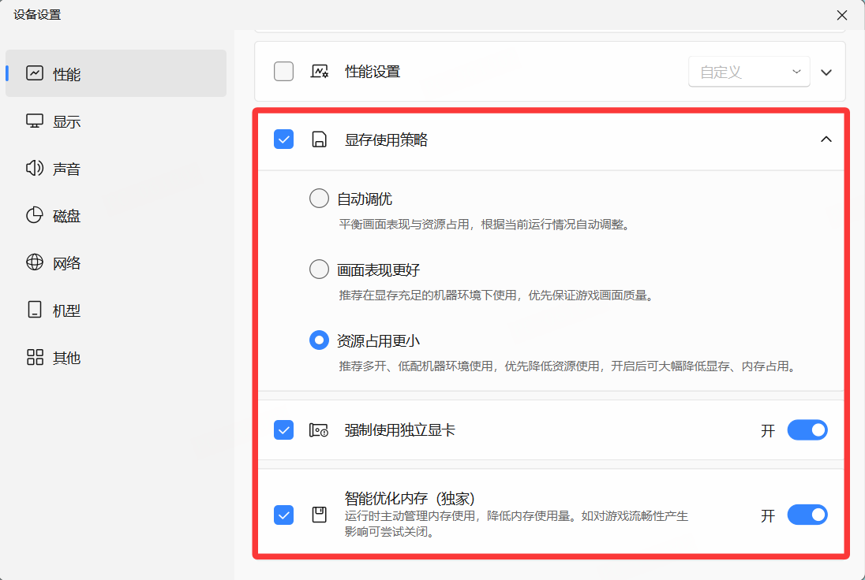Disable the 智能优化内存 toggle switch

[807, 515]
